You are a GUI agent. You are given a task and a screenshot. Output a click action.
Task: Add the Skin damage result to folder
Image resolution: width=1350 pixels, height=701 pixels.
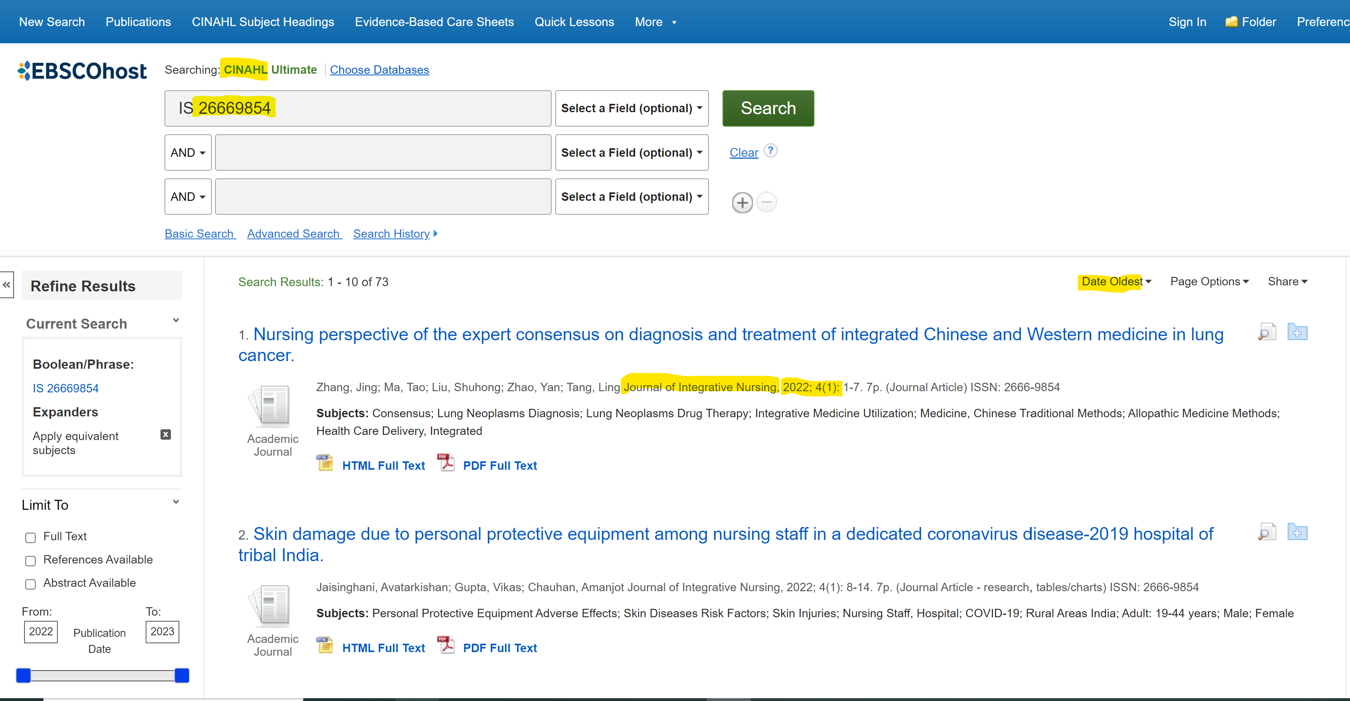pyautogui.click(x=1297, y=532)
